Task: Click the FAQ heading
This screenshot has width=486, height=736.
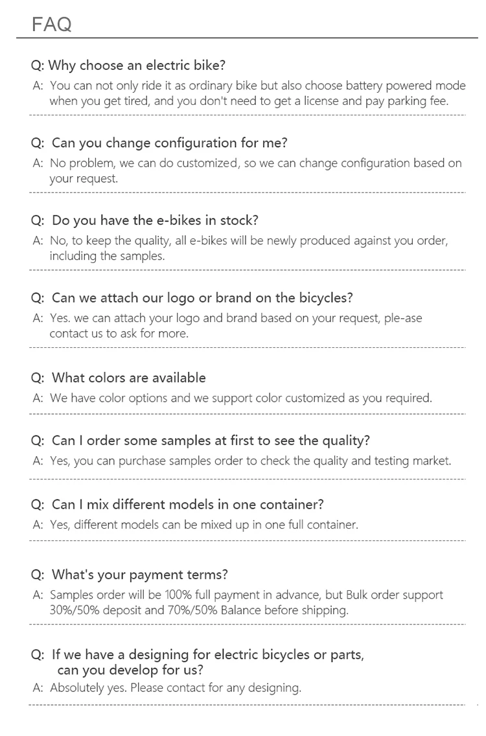Action: (x=51, y=25)
